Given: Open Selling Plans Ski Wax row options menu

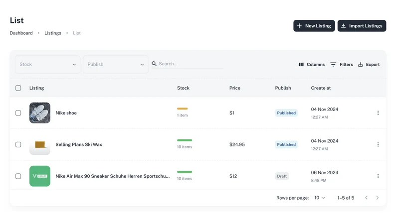Looking at the screenshot, I should 378,144.
